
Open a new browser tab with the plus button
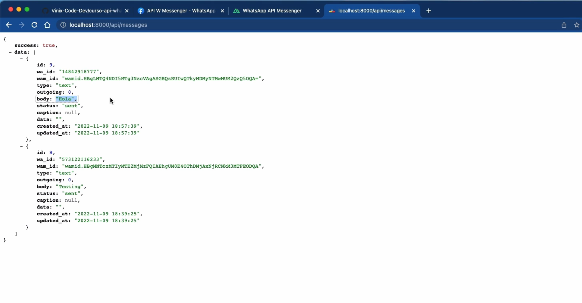click(x=428, y=11)
